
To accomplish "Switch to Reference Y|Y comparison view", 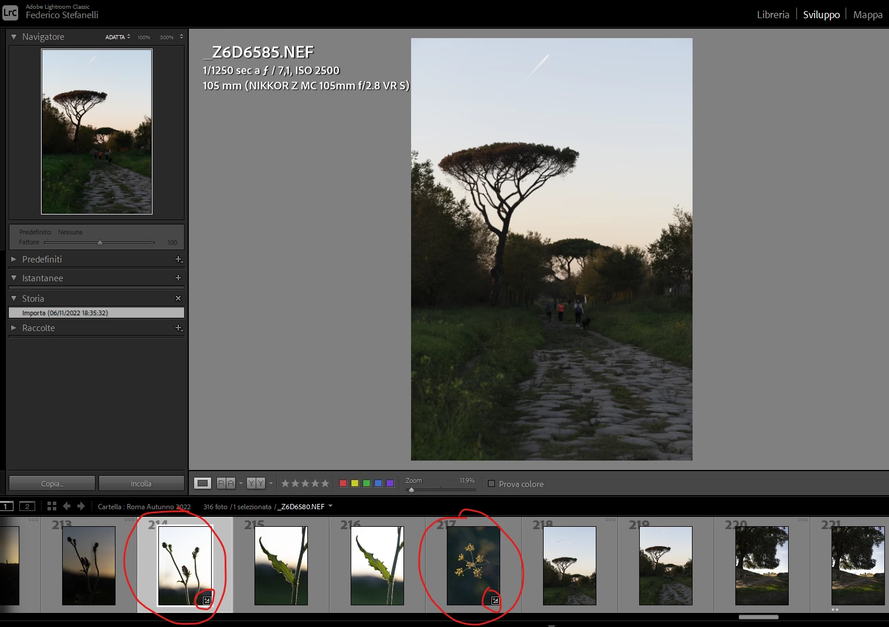I will point(256,483).
